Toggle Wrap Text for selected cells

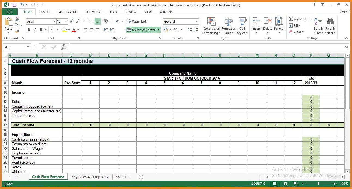(137, 21)
